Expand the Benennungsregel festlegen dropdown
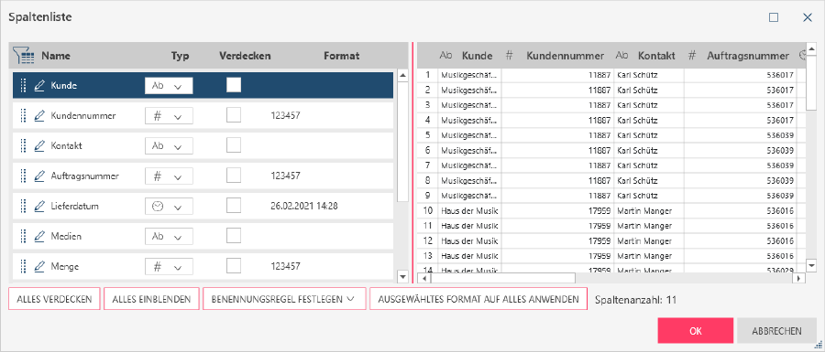Image resolution: width=825 pixels, height=352 pixels. click(281, 299)
